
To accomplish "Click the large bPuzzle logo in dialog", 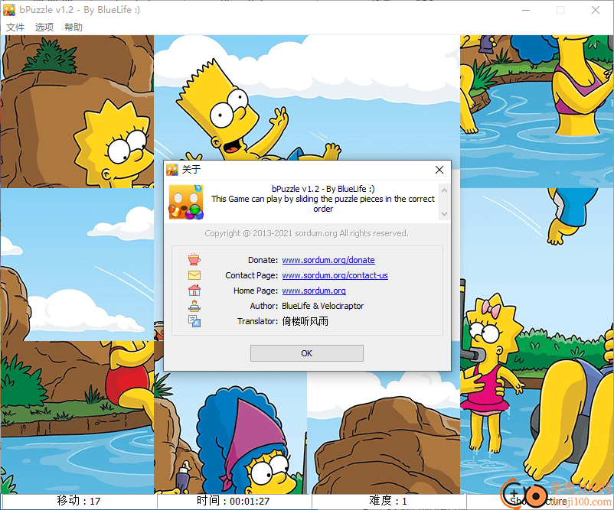I will 186,202.
